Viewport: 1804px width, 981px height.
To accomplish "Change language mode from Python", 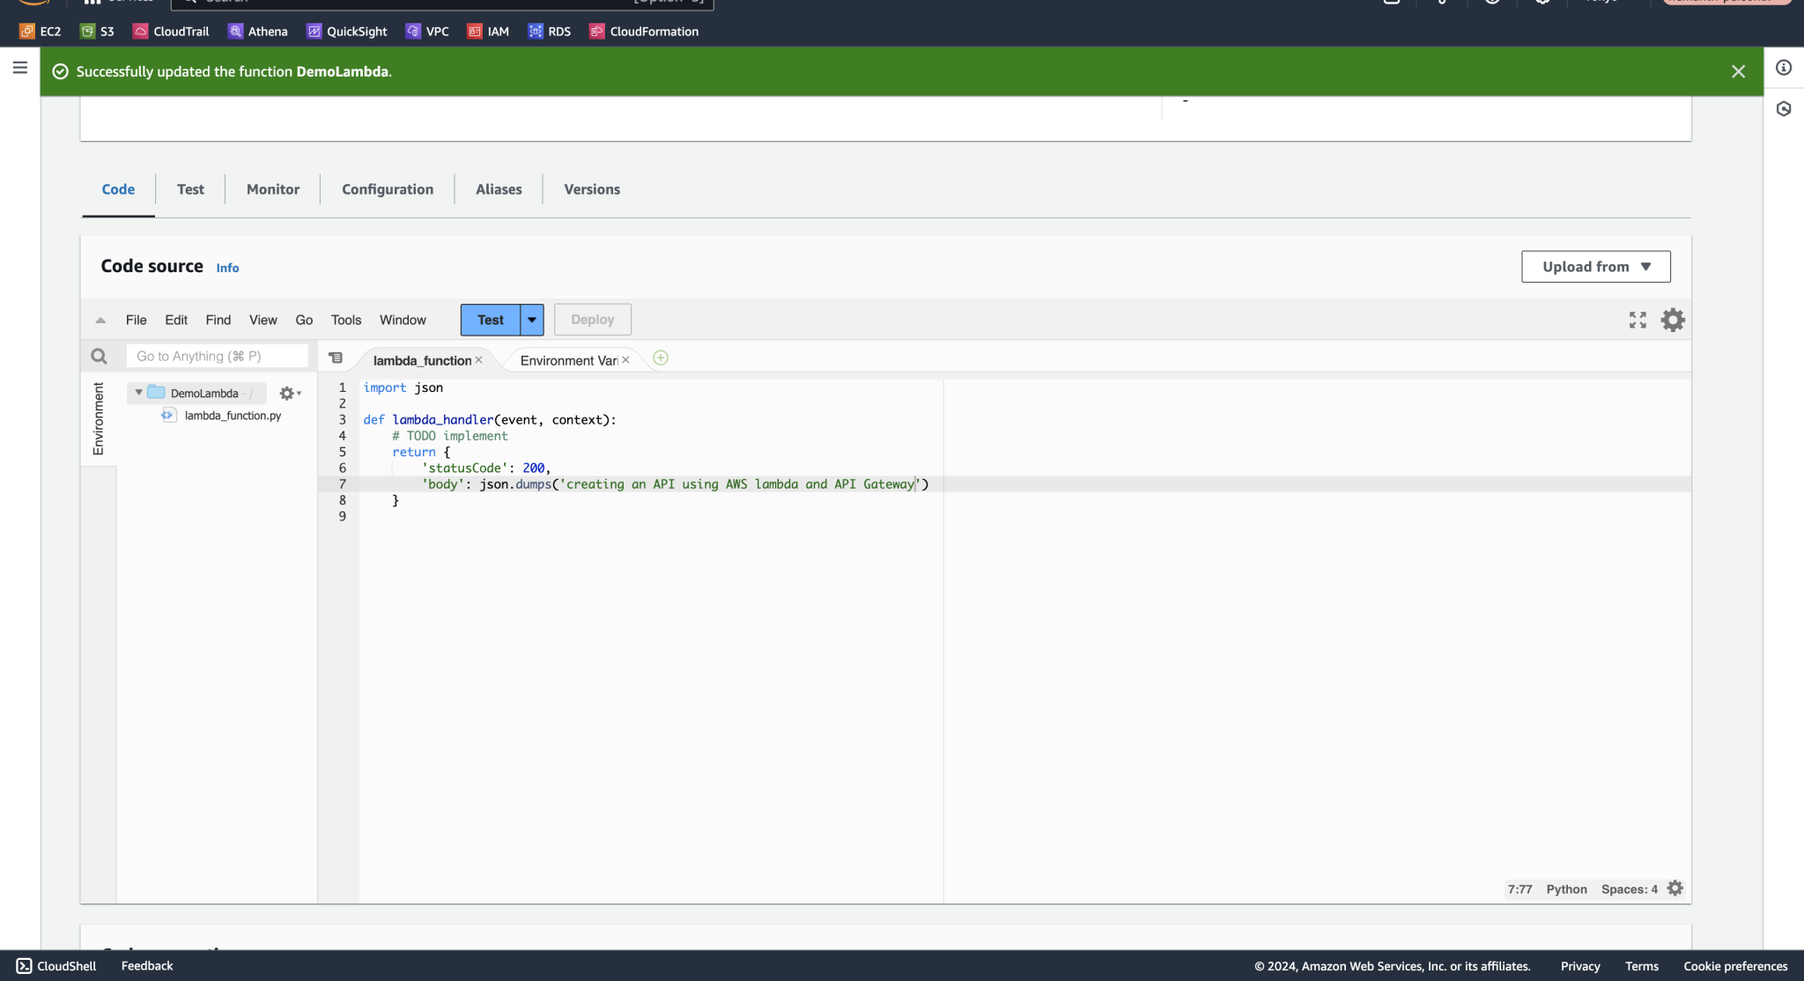I will [1566, 889].
